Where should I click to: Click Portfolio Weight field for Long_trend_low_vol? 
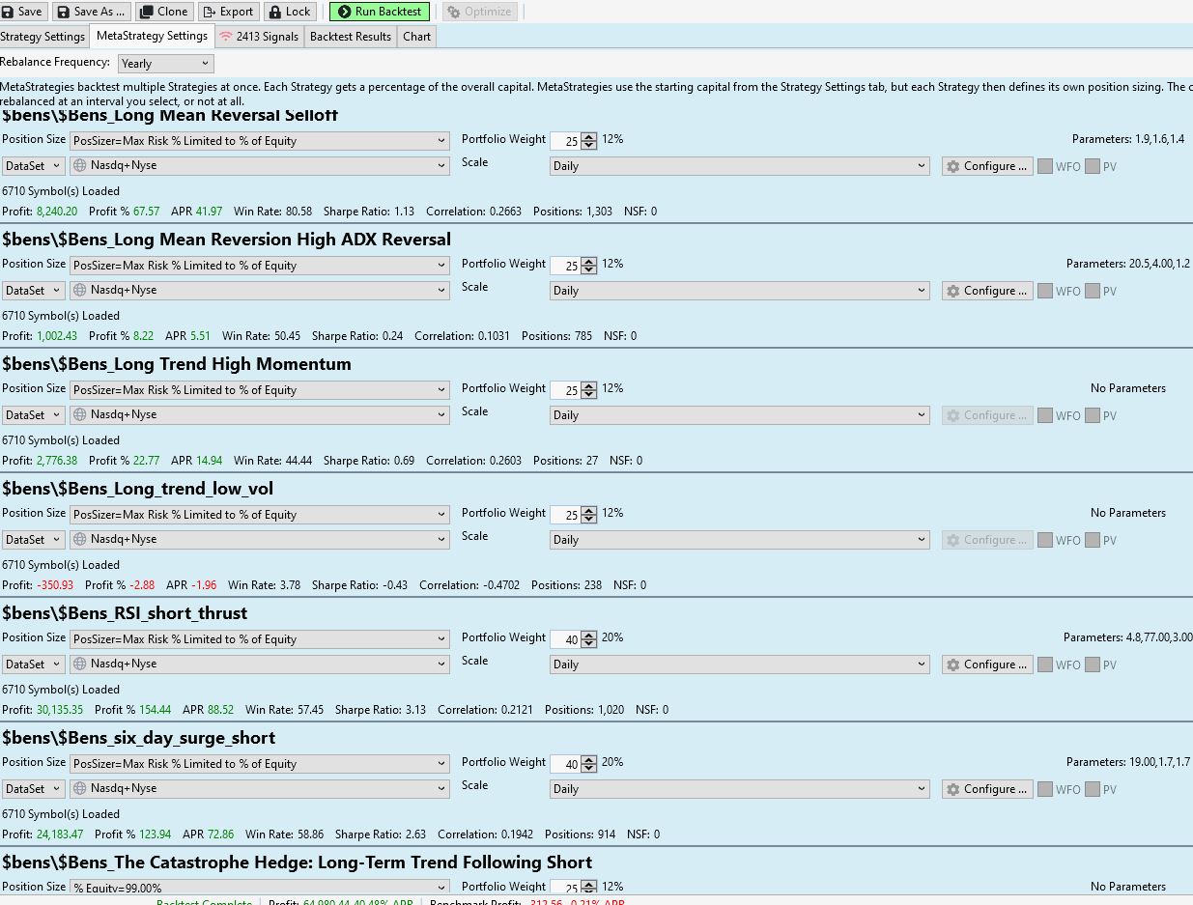click(x=566, y=515)
